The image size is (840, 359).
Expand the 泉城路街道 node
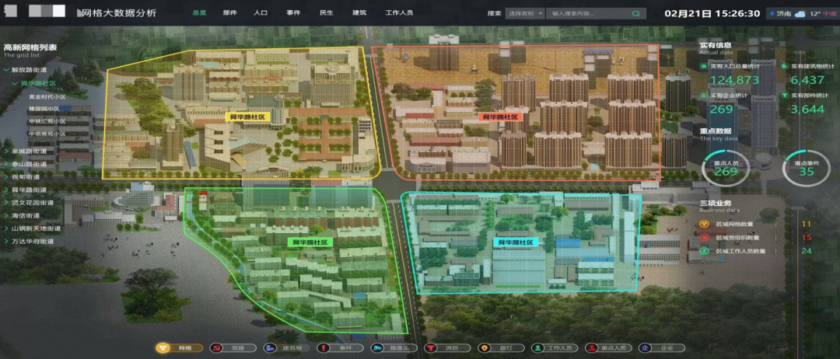point(5,152)
